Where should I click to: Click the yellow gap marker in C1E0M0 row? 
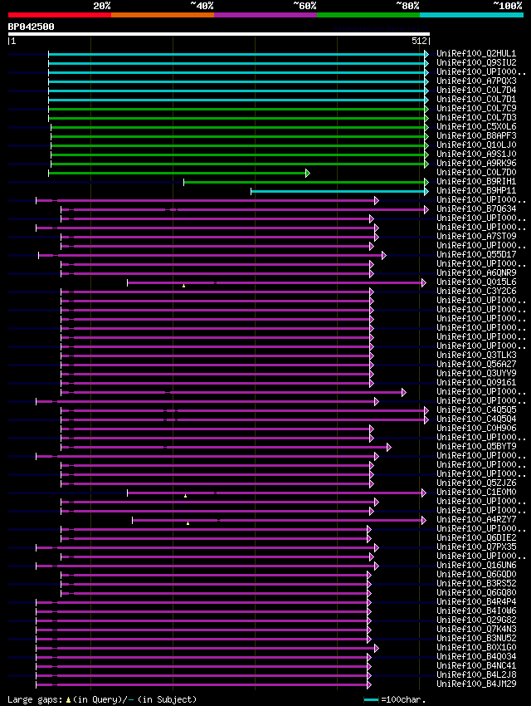click(x=185, y=496)
